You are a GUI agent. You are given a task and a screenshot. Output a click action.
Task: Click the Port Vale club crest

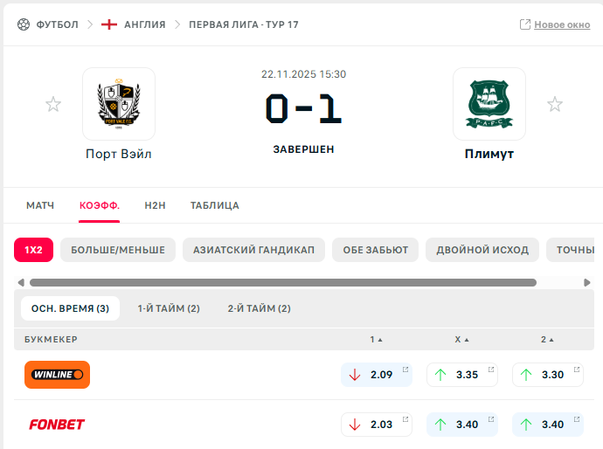click(119, 104)
